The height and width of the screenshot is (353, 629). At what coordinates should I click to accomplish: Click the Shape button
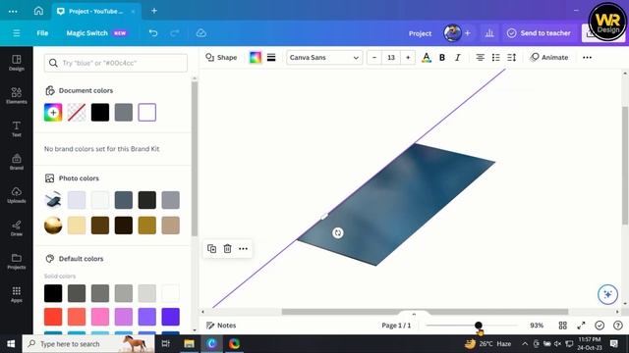pyautogui.click(x=221, y=58)
